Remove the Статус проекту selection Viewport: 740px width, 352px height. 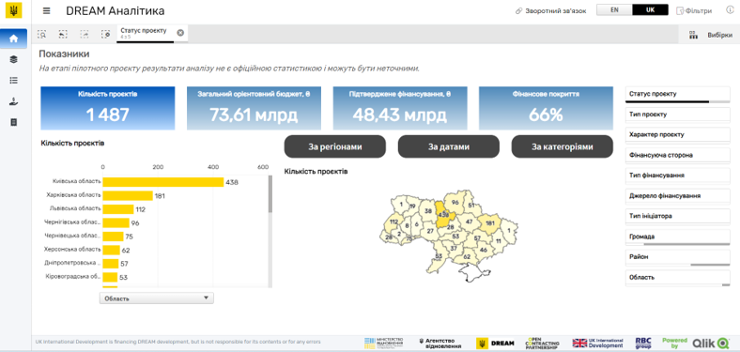(180, 33)
